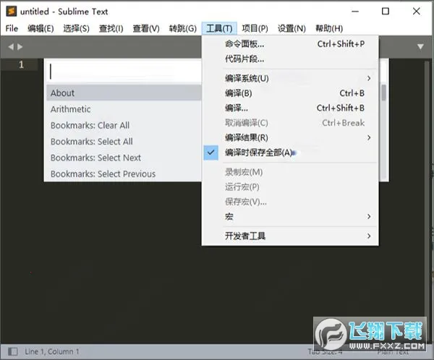Click the Sublime Text app icon in title bar

12,12
